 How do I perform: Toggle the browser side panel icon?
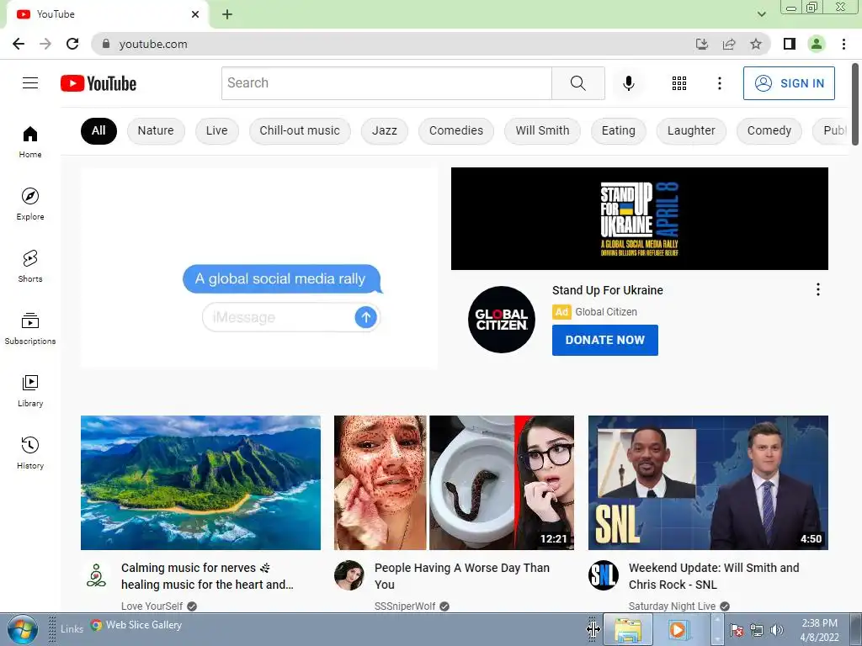click(x=790, y=44)
